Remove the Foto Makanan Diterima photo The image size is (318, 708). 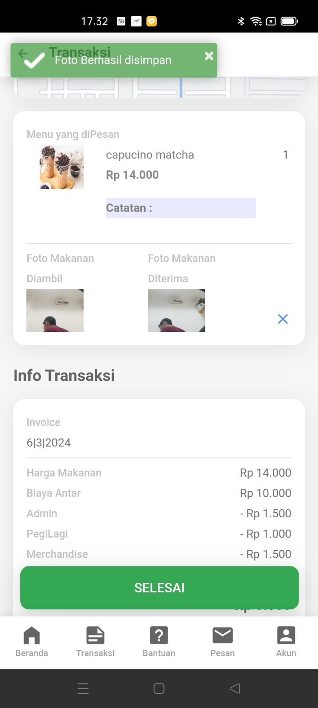coord(283,319)
